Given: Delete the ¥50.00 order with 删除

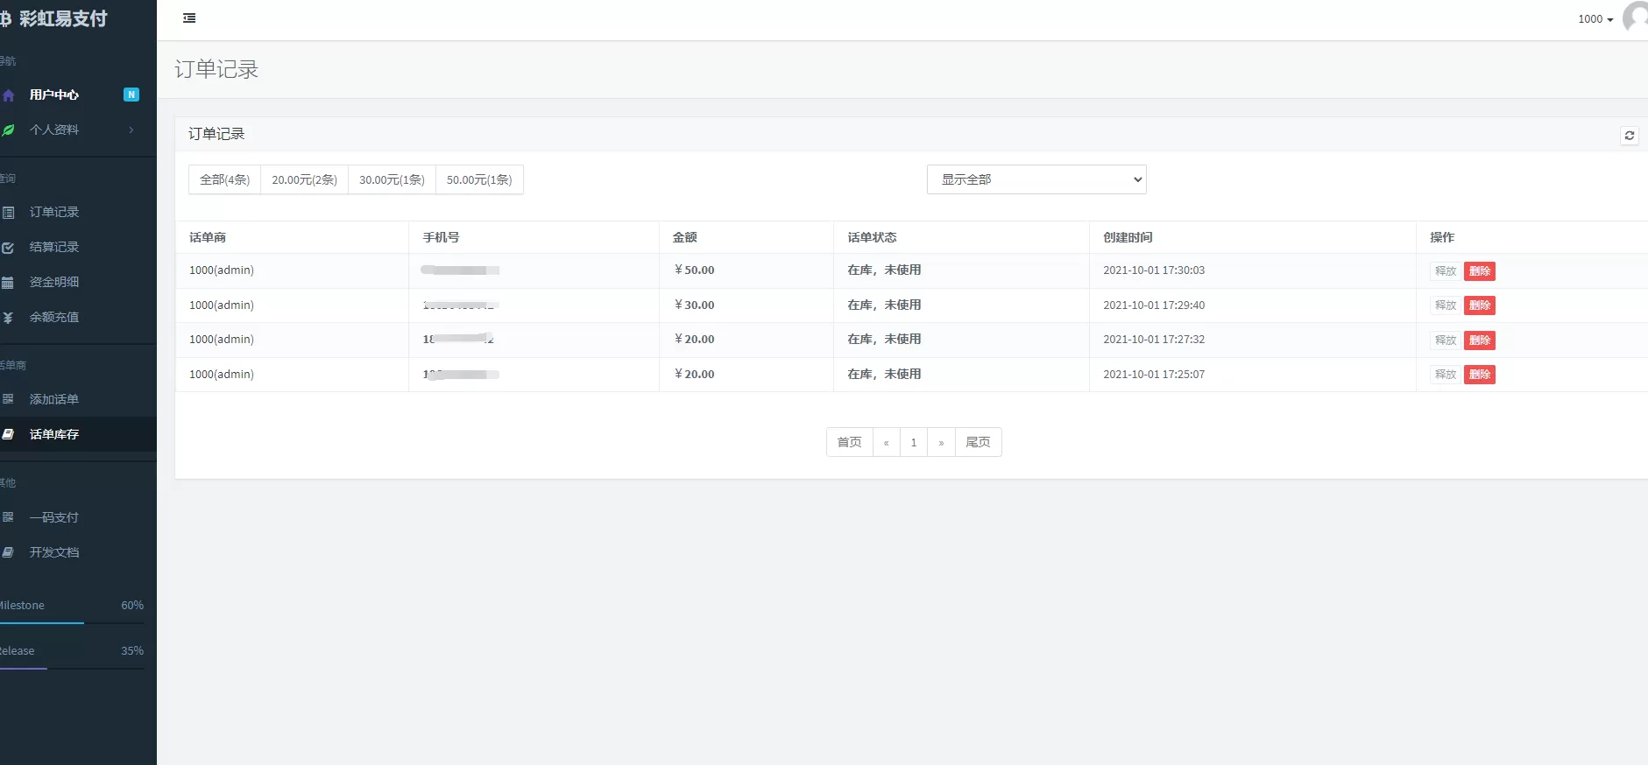Looking at the screenshot, I should (x=1479, y=271).
